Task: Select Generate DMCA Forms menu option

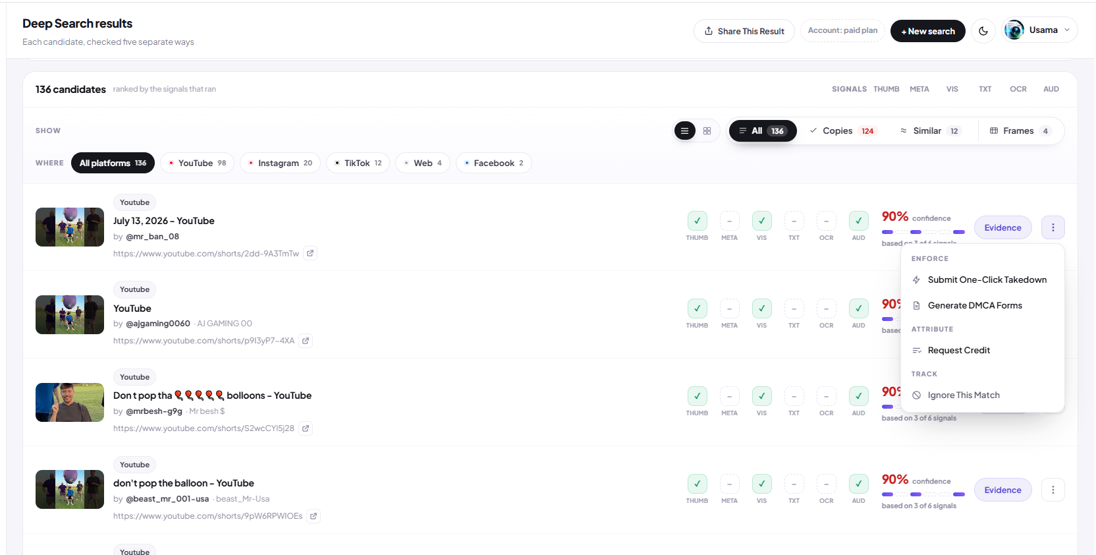Action: pyautogui.click(x=982, y=306)
